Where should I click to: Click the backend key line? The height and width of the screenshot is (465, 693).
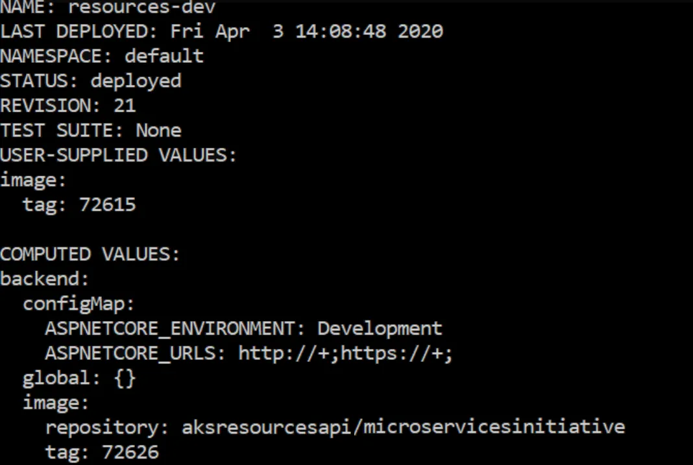click(45, 279)
